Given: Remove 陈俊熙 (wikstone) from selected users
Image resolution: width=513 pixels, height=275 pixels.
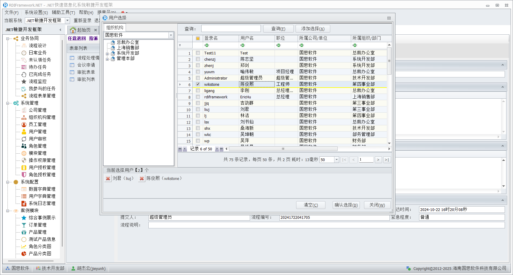Looking at the screenshot, I should pyautogui.click(x=142, y=178).
